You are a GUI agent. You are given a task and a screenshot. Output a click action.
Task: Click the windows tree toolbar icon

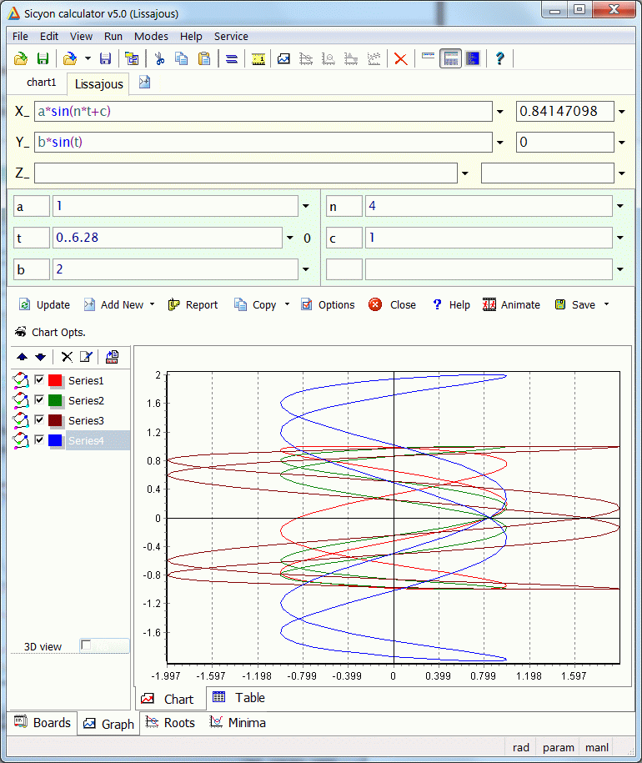(132, 59)
